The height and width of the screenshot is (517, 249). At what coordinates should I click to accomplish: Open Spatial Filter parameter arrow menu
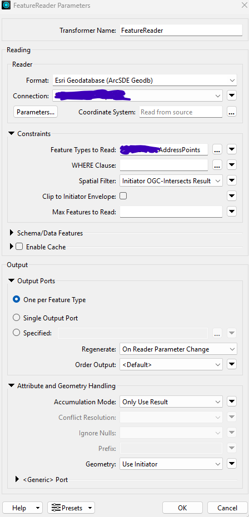coord(232,180)
